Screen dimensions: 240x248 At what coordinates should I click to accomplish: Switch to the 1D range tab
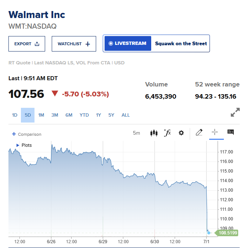(15, 115)
